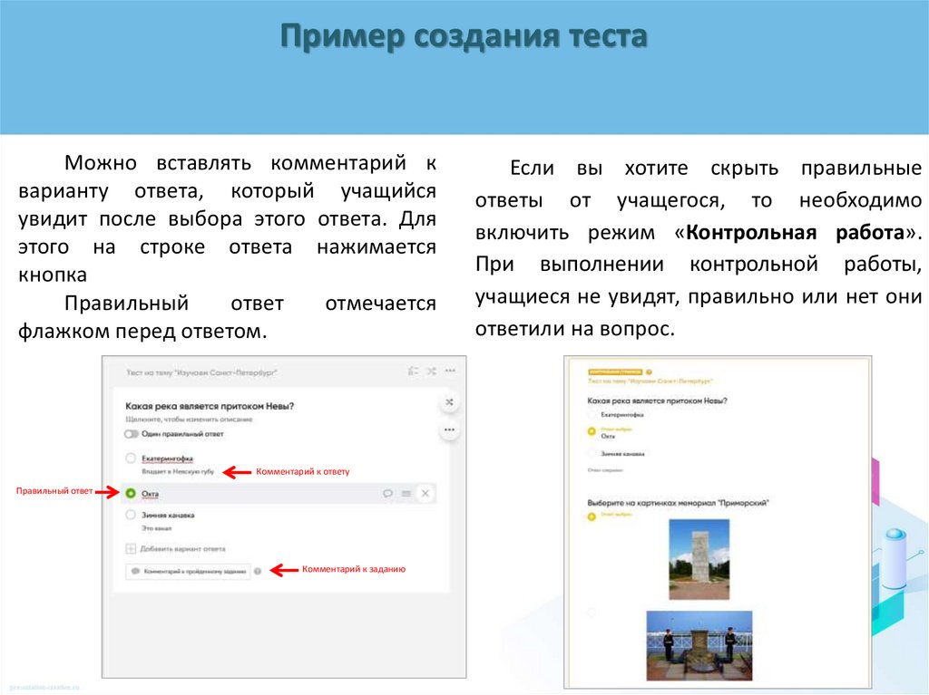Click the 'Добавить вариант ответа' link
The width and height of the screenshot is (929, 695).
pyautogui.click(x=183, y=548)
